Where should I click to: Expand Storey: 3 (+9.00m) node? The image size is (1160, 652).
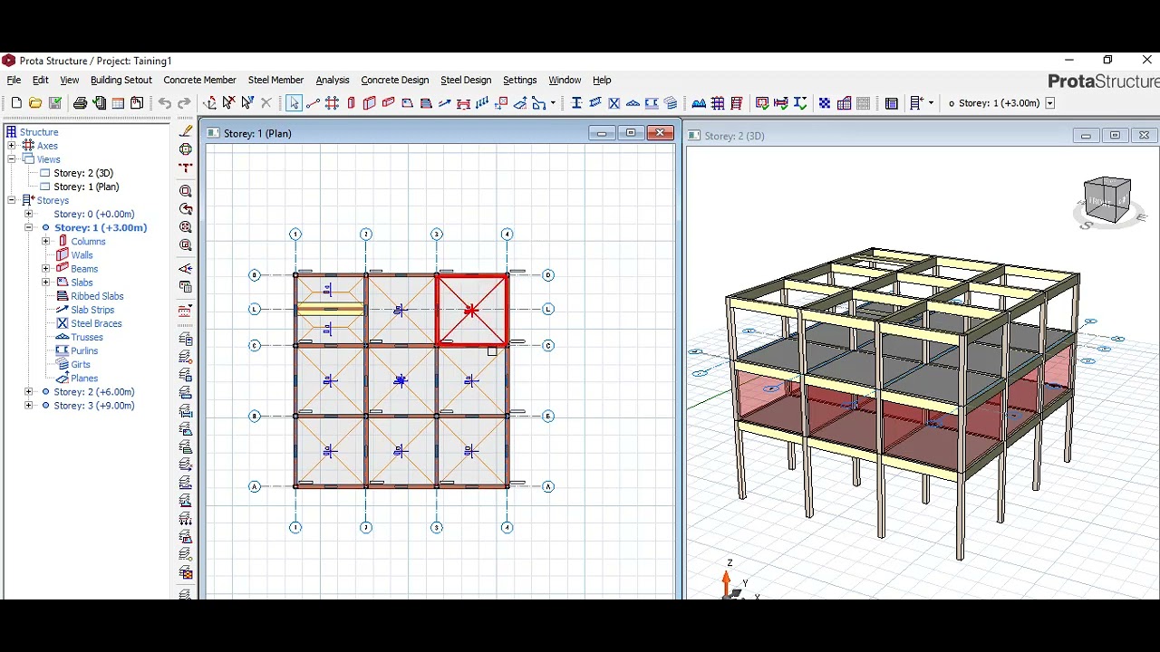[x=28, y=406]
